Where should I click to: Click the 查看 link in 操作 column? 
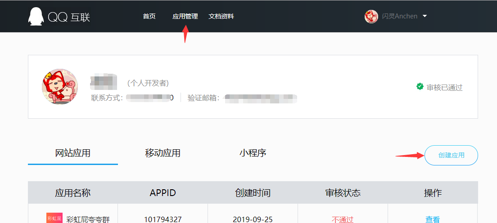[432, 219]
